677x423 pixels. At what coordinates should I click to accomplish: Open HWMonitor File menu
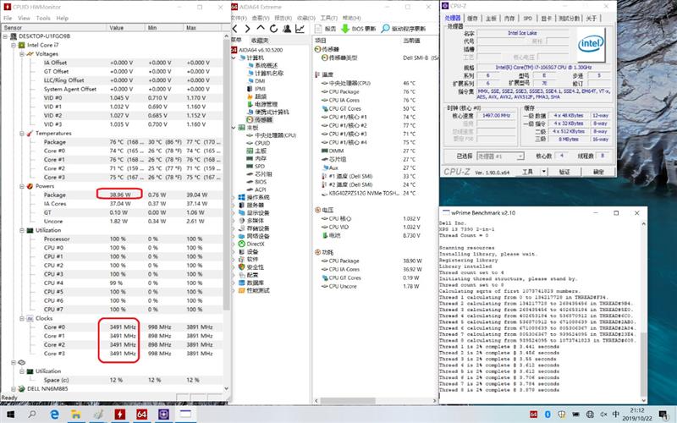coord(8,18)
